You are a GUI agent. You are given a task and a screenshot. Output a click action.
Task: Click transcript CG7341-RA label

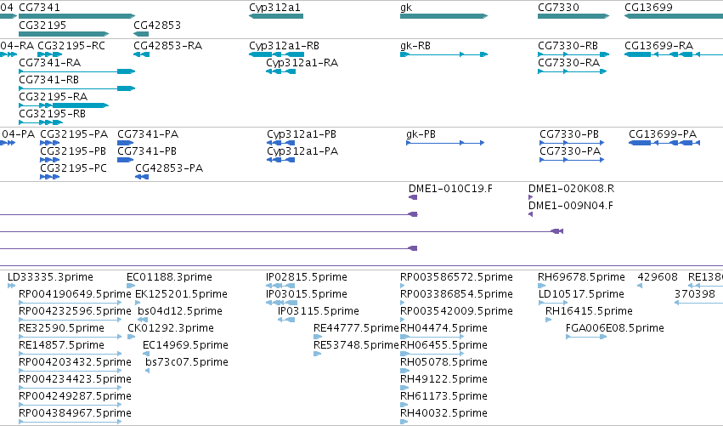pos(50,63)
